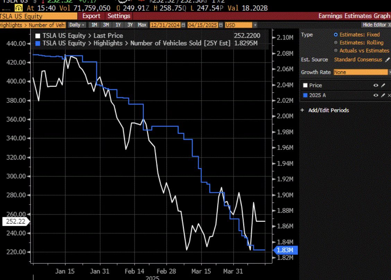This screenshot has height=280, width=391.
Task: Select Estimates: Rolling radio option
Action: tap(336, 43)
